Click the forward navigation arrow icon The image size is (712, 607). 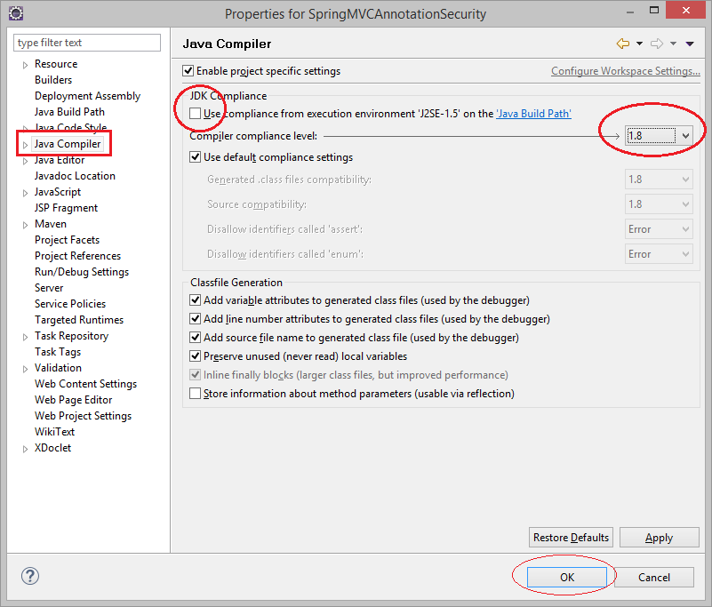click(x=657, y=44)
